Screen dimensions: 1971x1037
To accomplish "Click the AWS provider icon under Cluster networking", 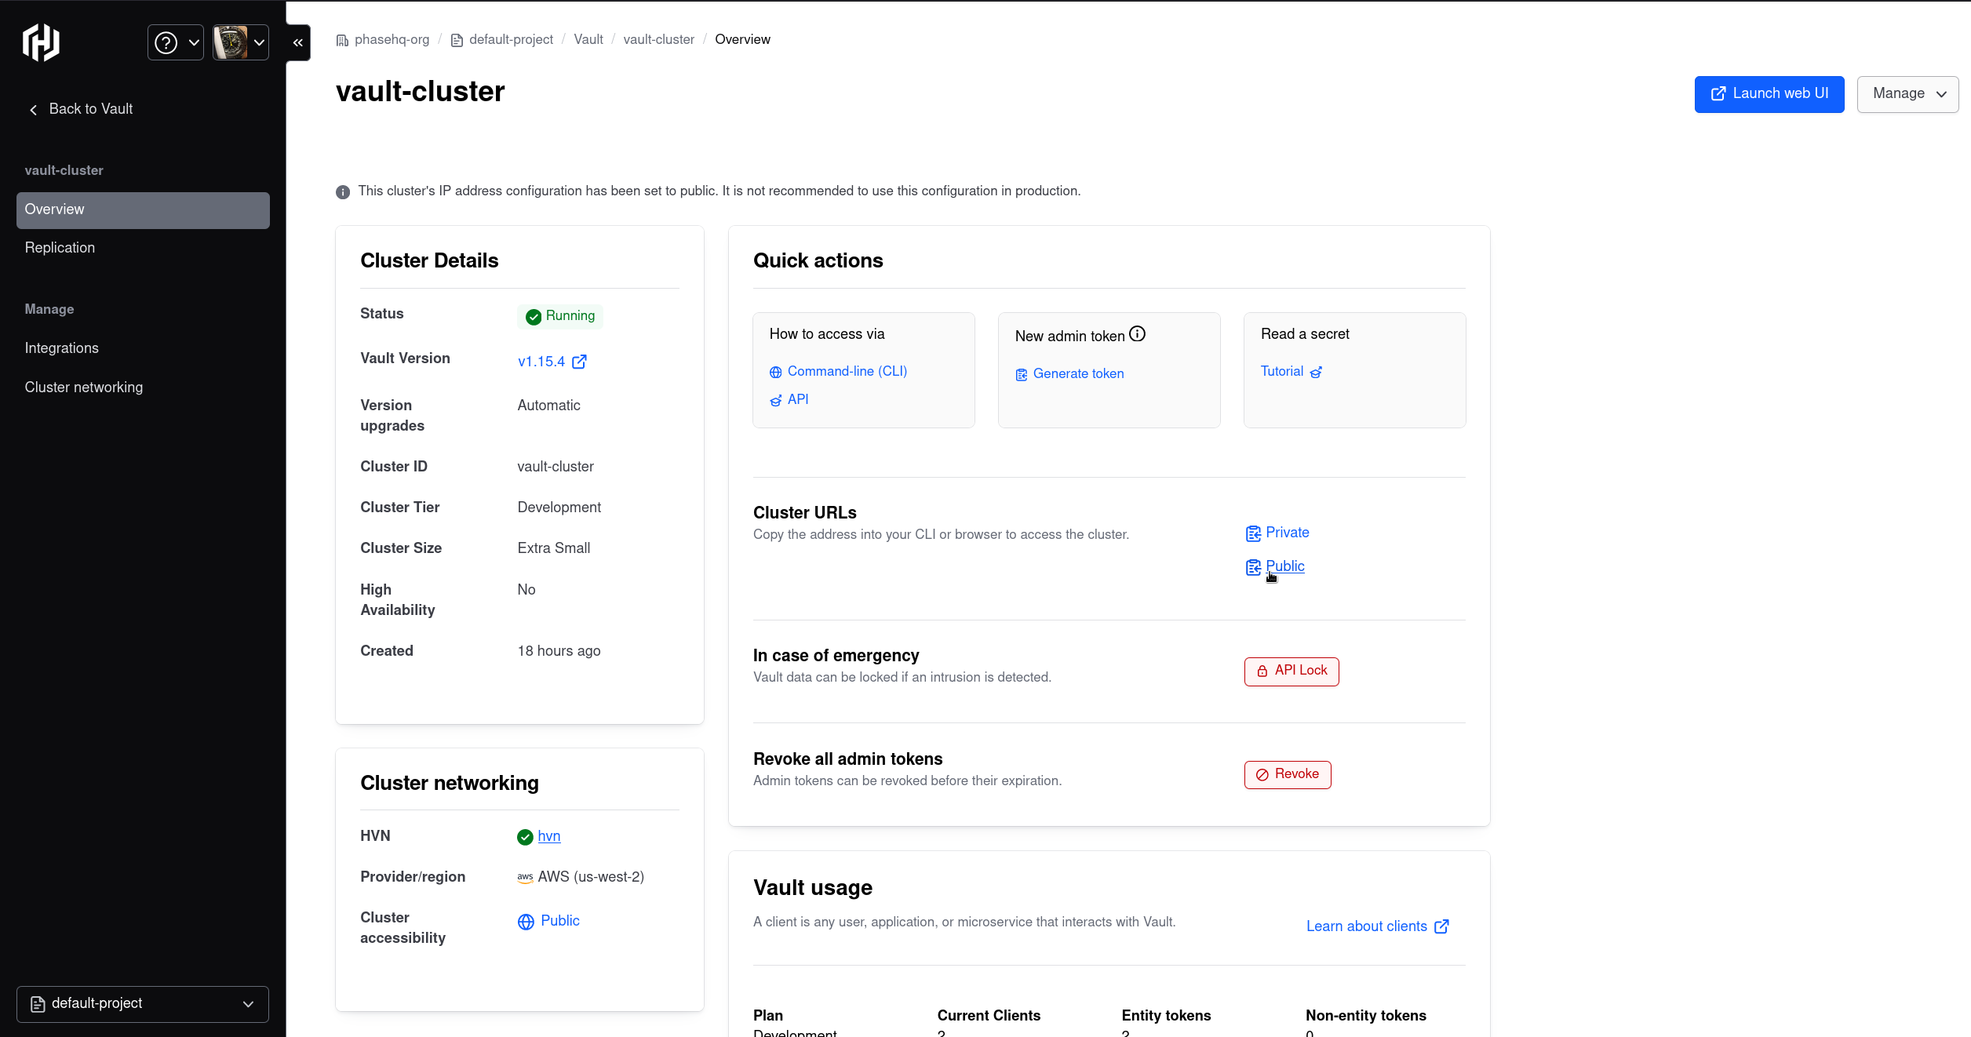I will 524,877.
